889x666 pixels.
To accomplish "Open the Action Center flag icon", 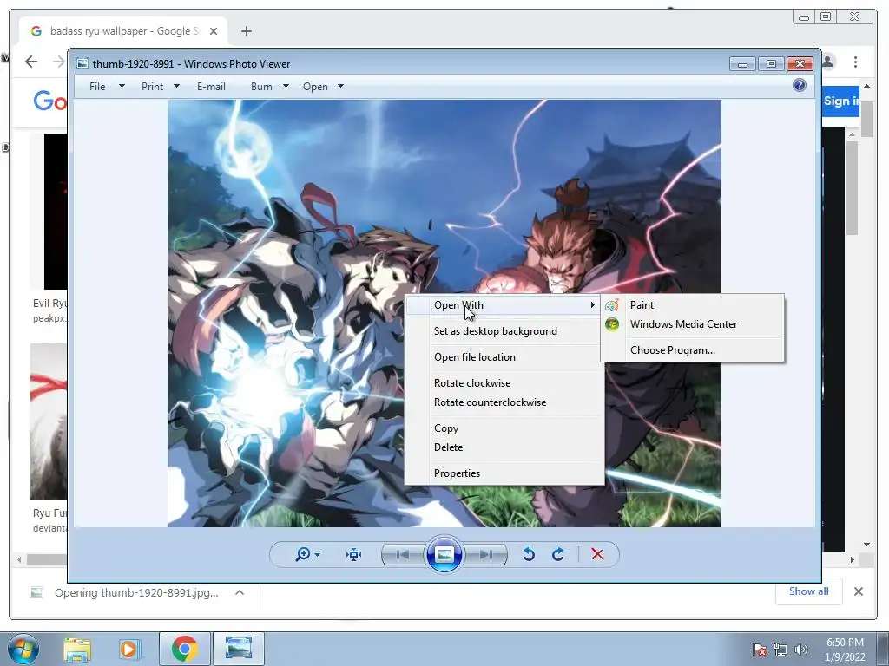I will click(760, 649).
